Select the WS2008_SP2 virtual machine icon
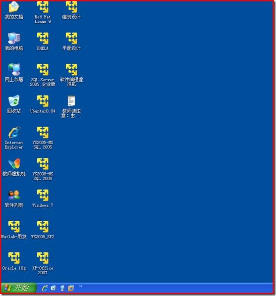Viewport: 276px width, 296px height. pos(43,227)
